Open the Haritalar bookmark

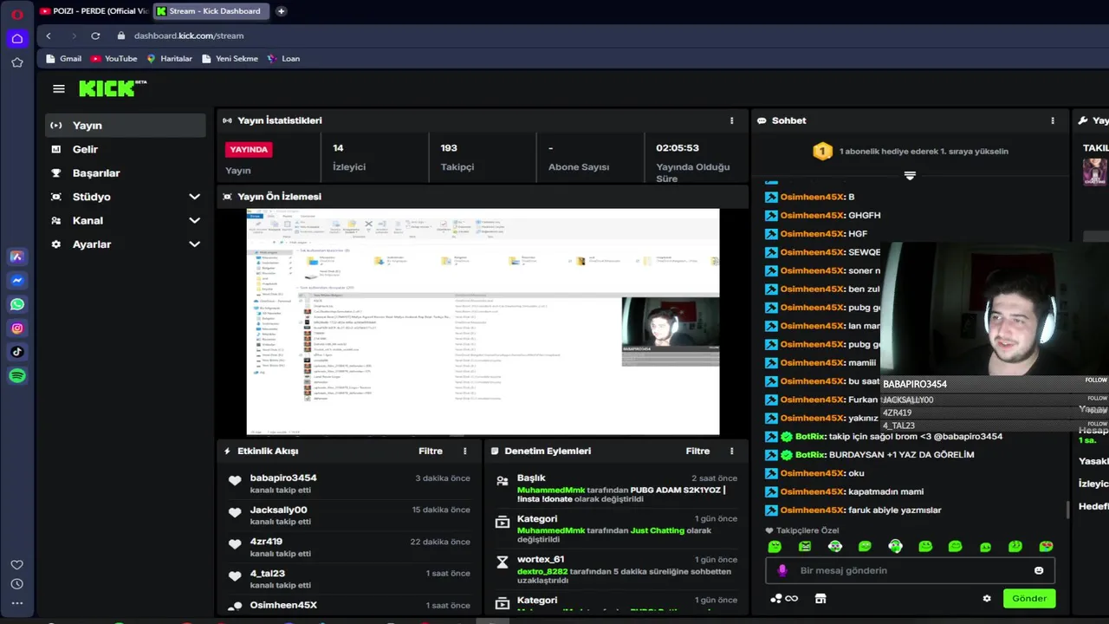[x=169, y=59]
